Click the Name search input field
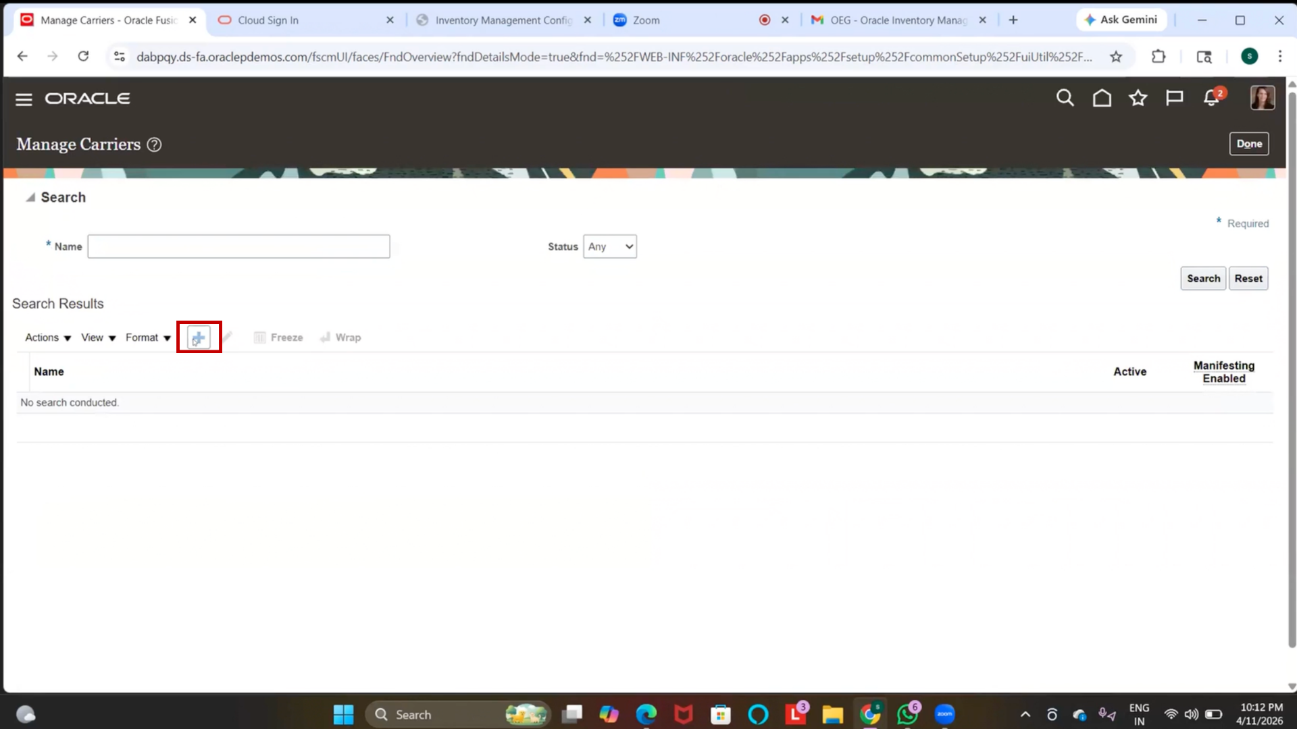The image size is (1297, 729). tap(238, 246)
